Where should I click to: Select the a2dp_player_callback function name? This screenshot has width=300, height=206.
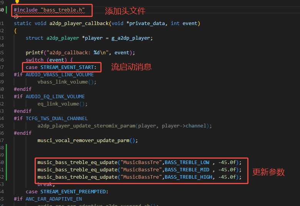click(79, 23)
